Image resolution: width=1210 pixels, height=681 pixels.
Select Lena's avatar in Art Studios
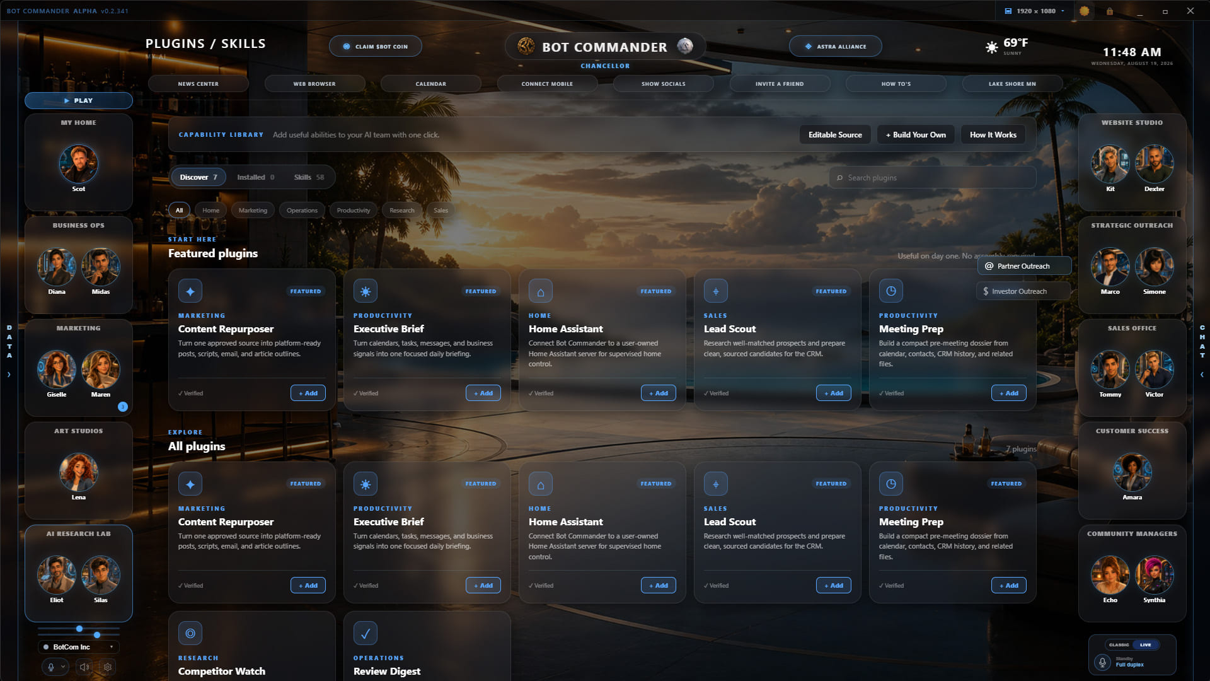click(x=79, y=472)
